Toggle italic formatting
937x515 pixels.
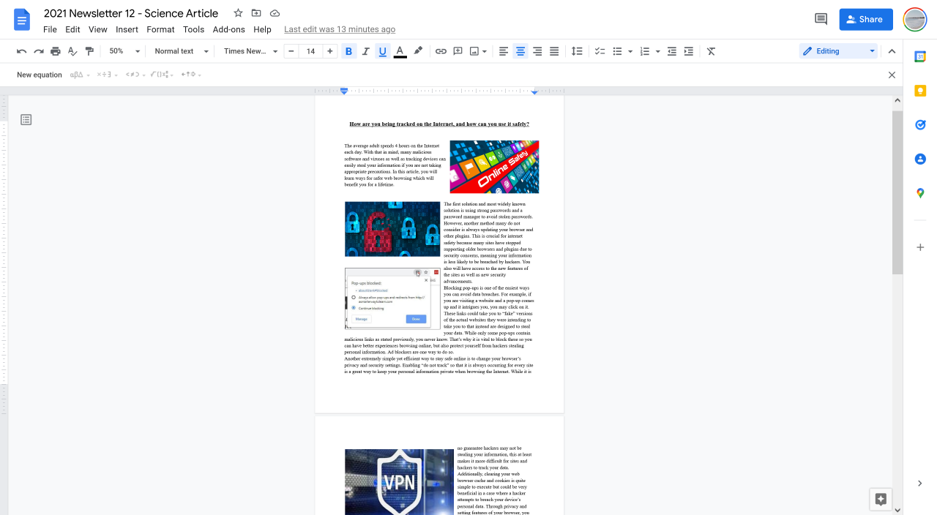click(365, 51)
